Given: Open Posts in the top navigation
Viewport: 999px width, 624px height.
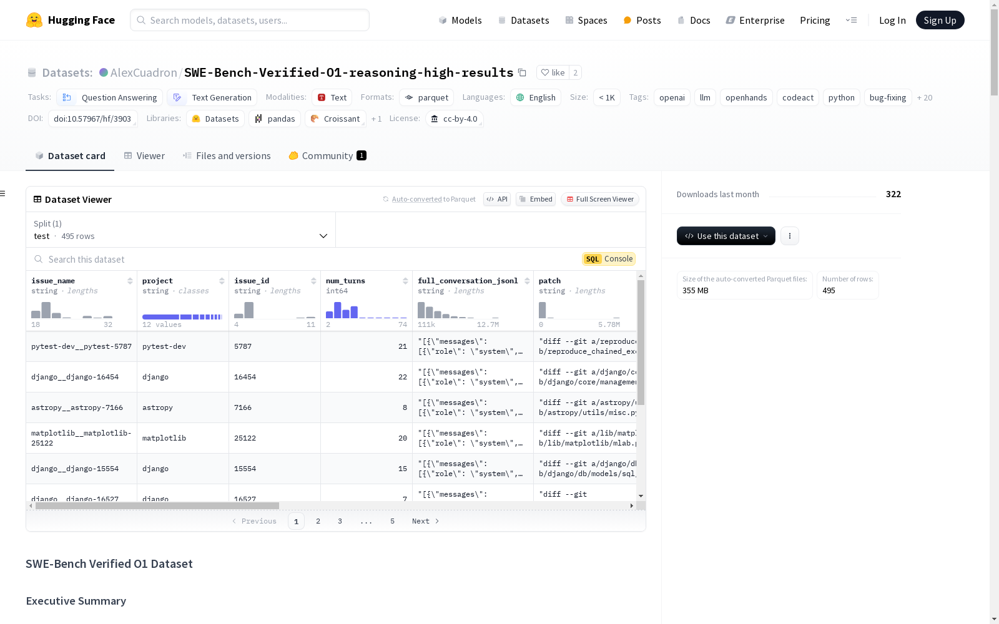Looking at the screenshot, I should (x=642, y=20).
